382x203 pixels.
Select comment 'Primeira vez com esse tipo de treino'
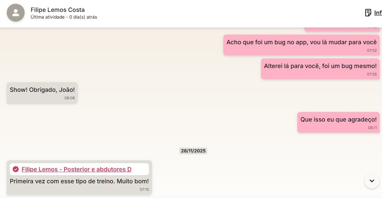[79, 181]
